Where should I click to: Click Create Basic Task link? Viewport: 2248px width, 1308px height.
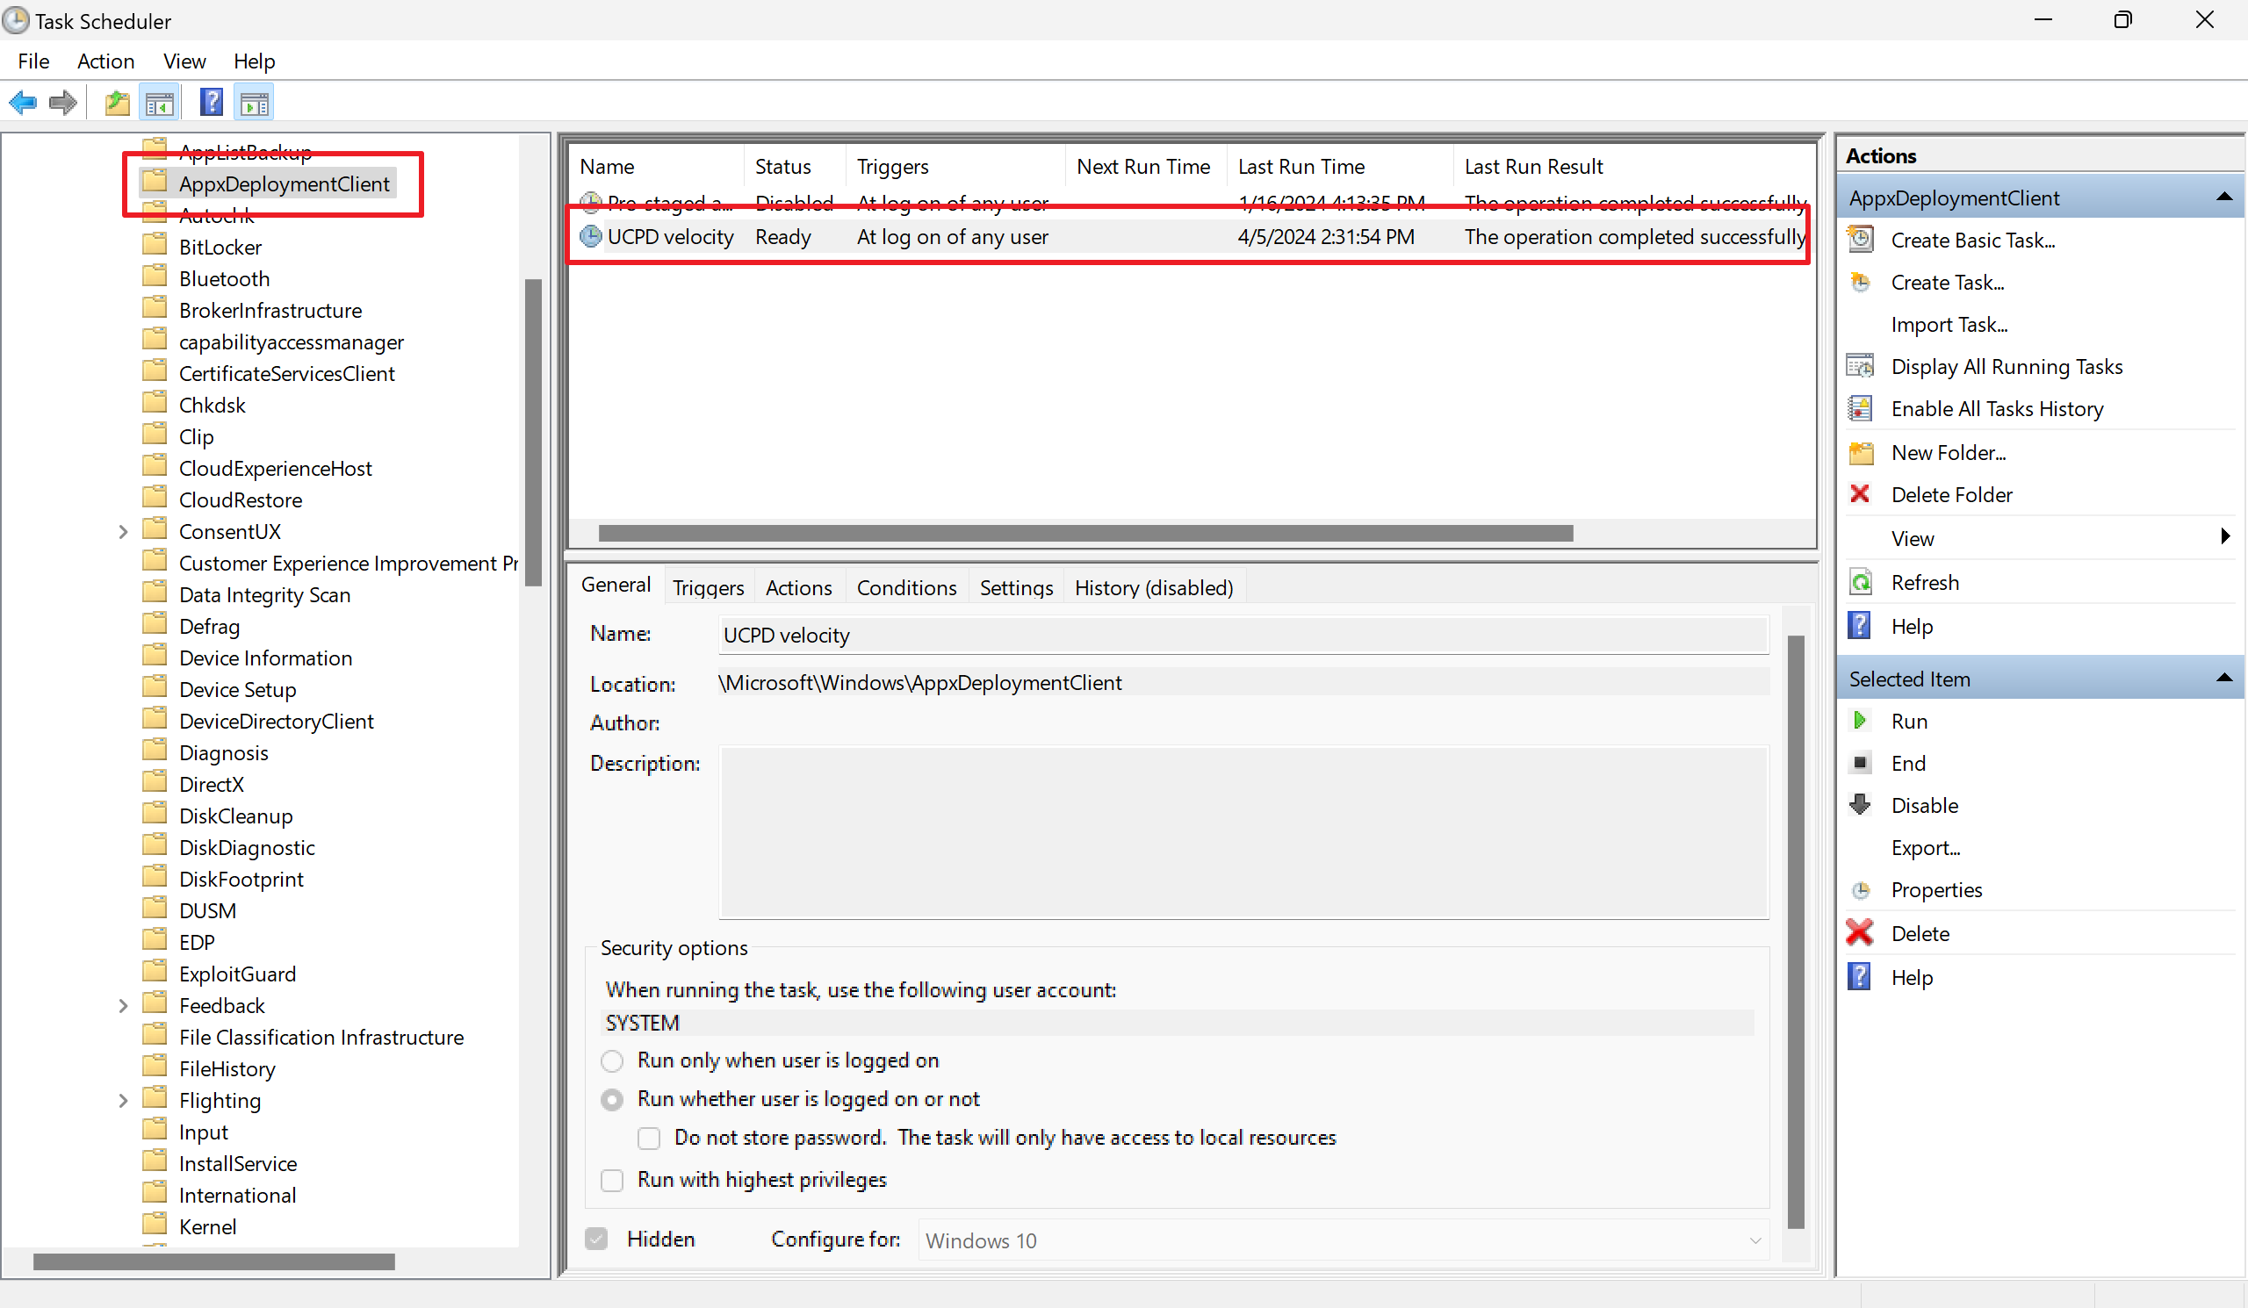(x=1972, y=241)
